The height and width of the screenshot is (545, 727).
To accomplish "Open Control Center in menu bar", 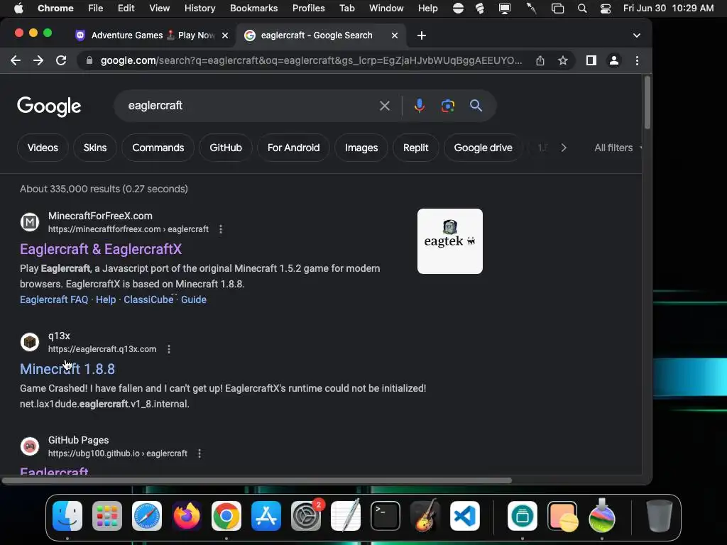I will [x=606, y=9].
